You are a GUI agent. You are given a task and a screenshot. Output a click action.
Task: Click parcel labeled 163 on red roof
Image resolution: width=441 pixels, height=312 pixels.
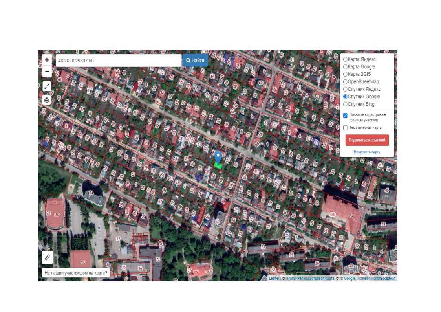pos(83,262)
